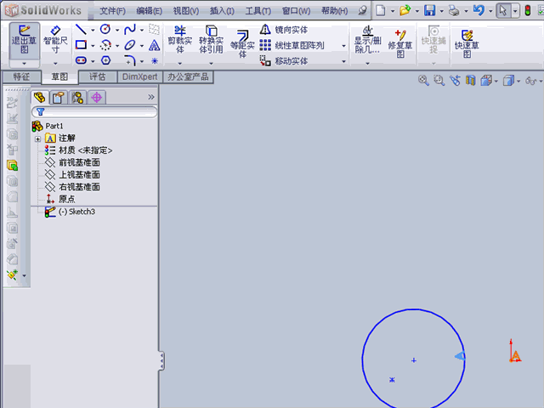This screenshot has width=544, height=408.
Task: Click the Print icon
Action: coord(454,11)
